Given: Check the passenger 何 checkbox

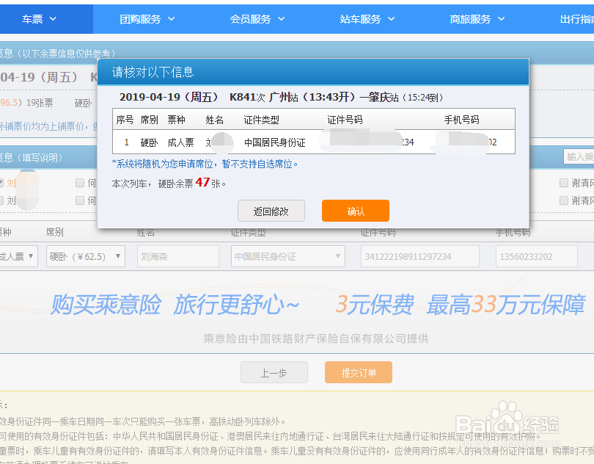Looking at the screenshot, I should pyautogui.click(x=79, y=182).
